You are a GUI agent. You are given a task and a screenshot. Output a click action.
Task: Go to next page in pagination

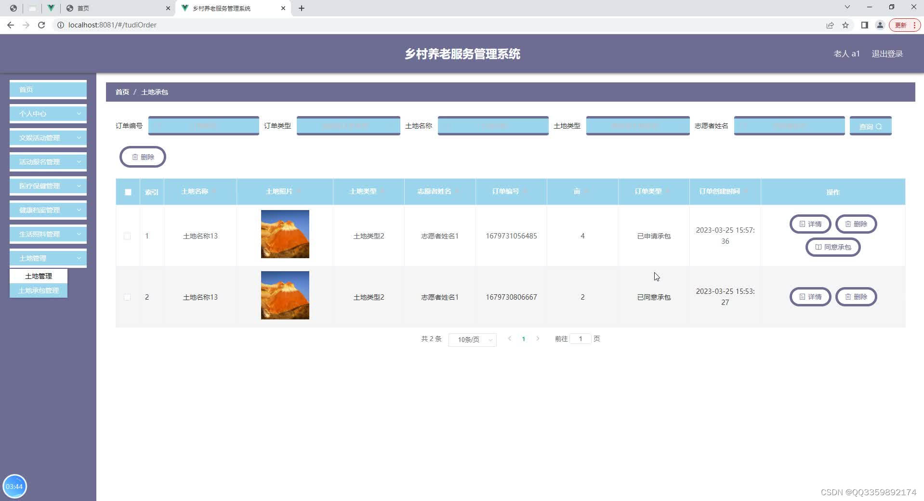tap(538, 339)
